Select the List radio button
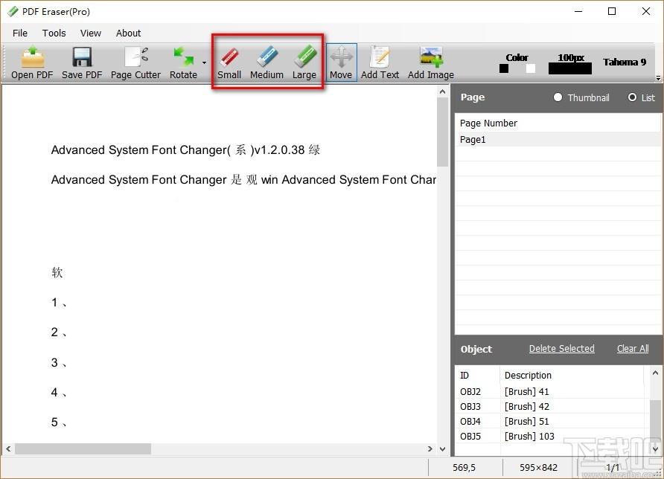 coord(632,97)
